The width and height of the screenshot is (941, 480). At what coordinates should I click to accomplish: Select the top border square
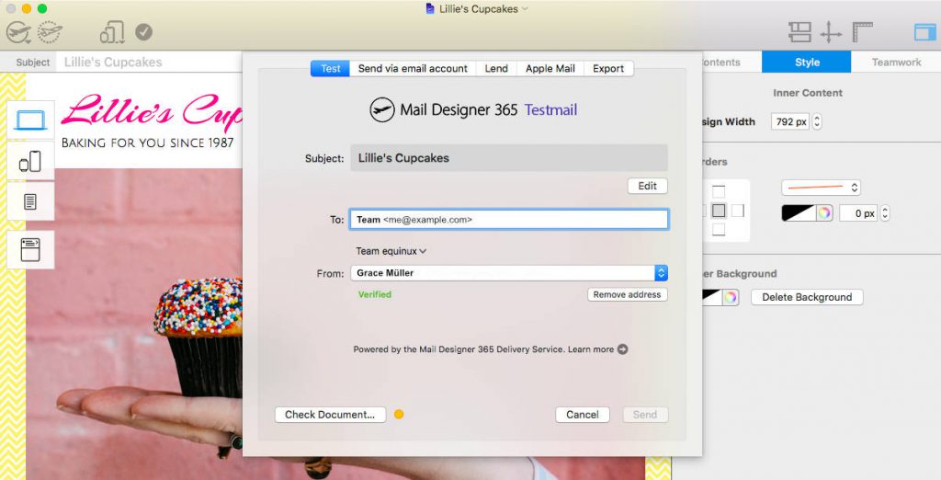point(719,191)
